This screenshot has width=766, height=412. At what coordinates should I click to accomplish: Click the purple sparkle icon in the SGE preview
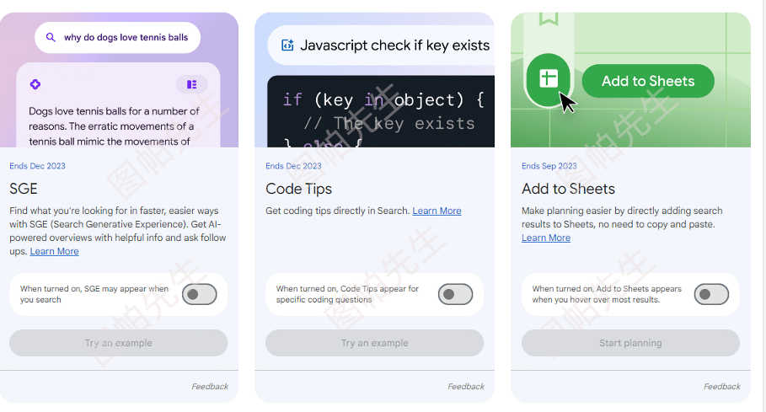pyautogui.click(x=35, y=84)
